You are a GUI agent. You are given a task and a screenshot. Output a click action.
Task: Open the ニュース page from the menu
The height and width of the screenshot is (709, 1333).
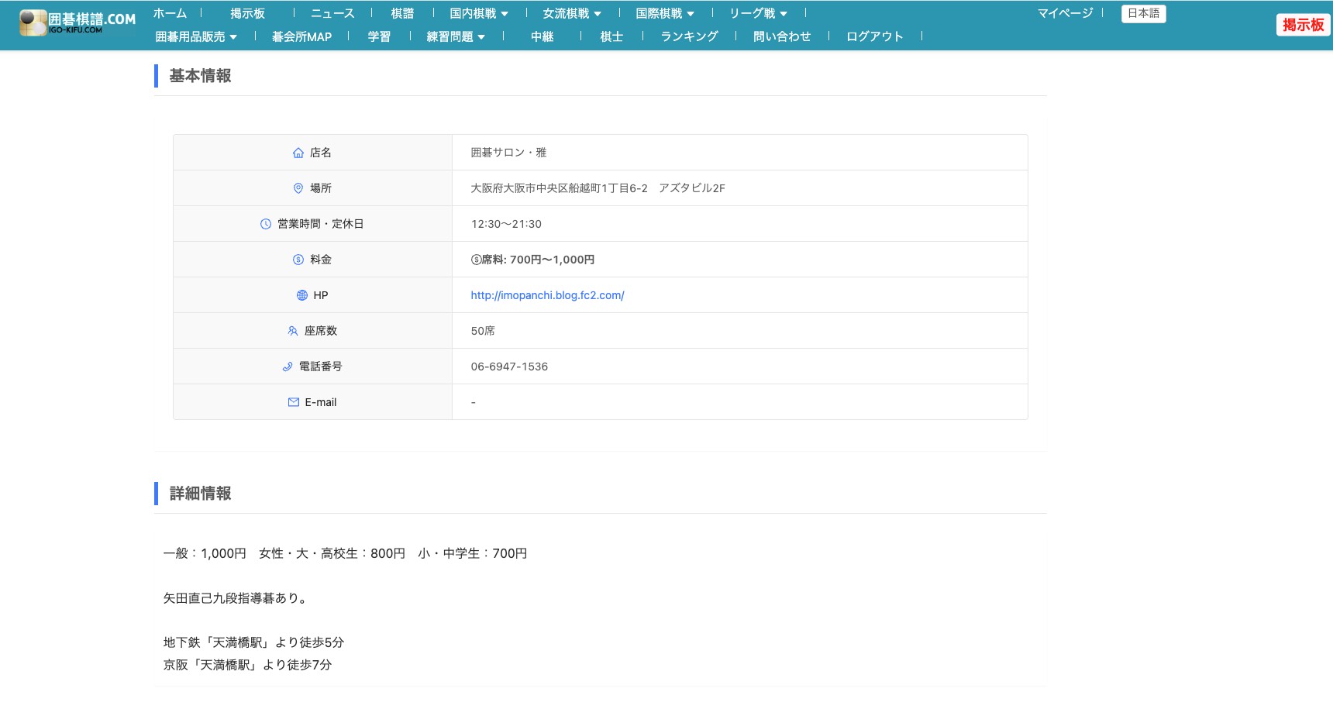[333, 12]
